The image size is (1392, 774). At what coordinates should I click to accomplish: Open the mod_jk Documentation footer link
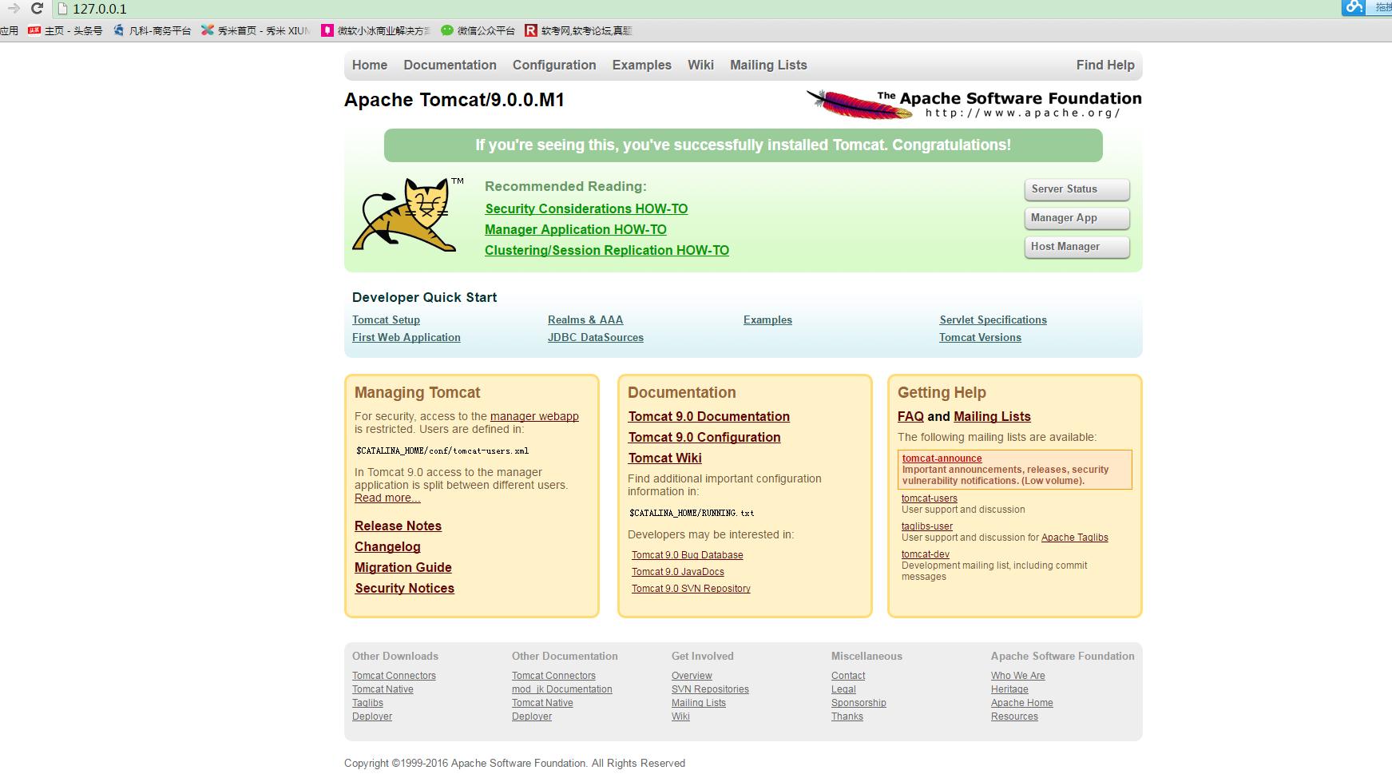point(562,689)
